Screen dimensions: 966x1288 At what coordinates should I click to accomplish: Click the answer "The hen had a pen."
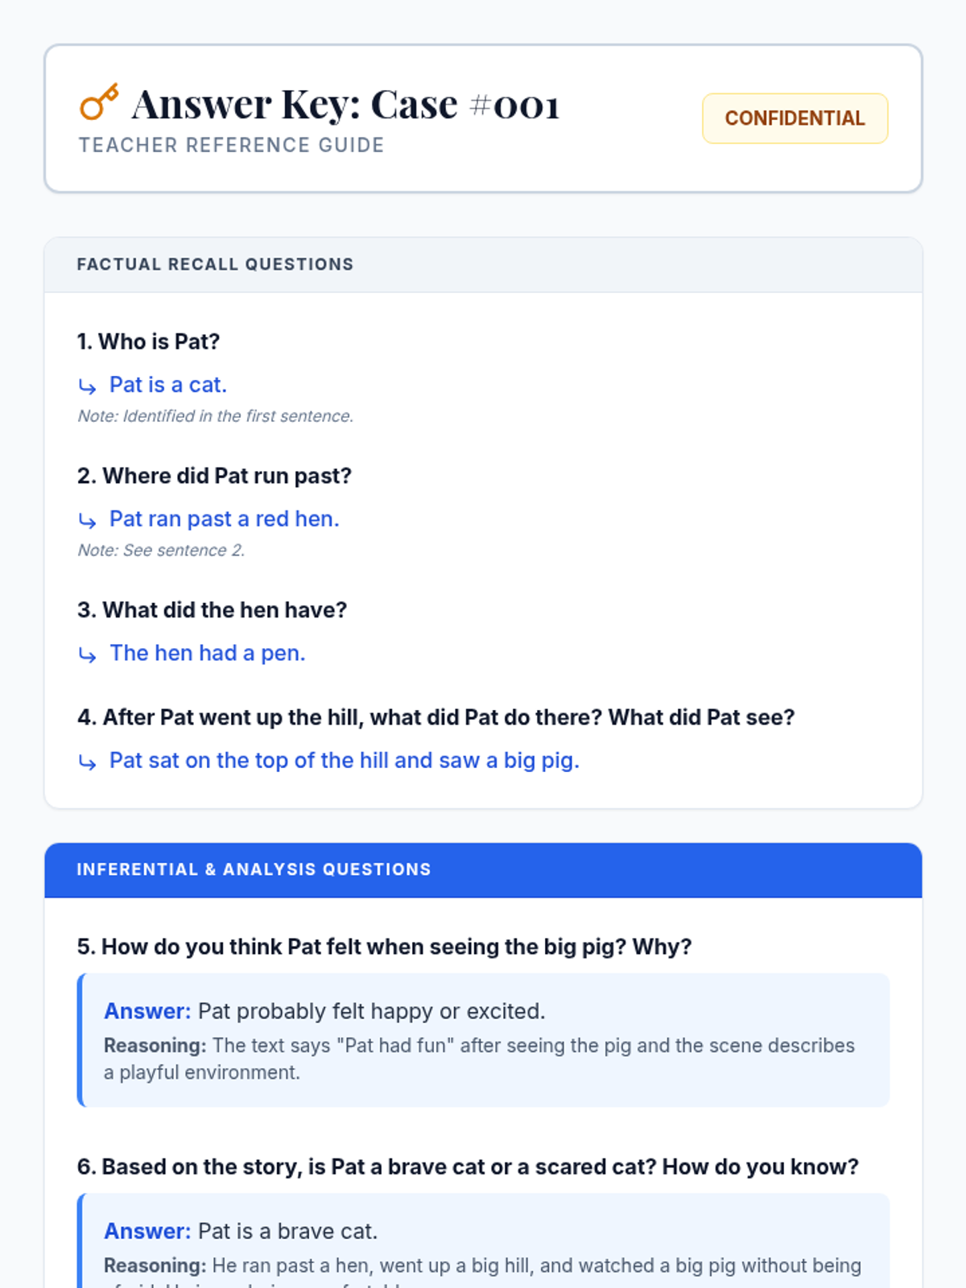(x=208, y=653)
